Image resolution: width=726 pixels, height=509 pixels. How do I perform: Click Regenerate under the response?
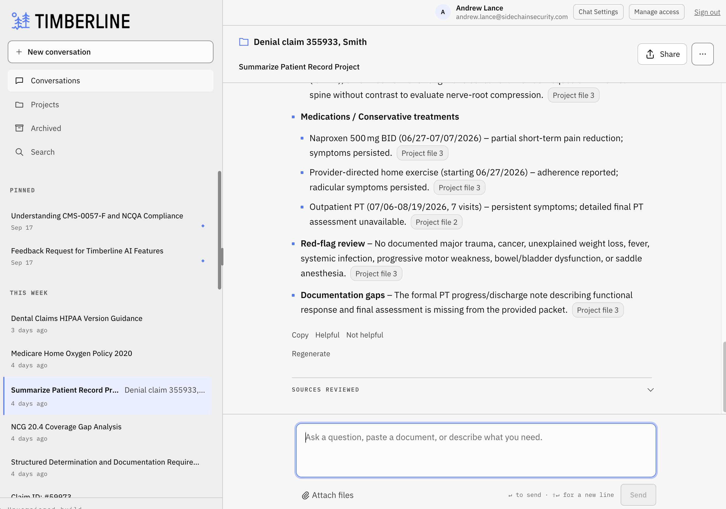(x=311, y=354)
